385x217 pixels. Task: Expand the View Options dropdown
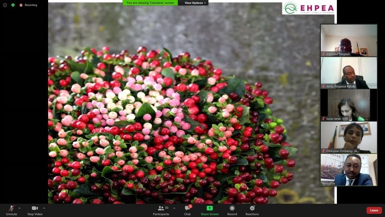click(195, 3)
